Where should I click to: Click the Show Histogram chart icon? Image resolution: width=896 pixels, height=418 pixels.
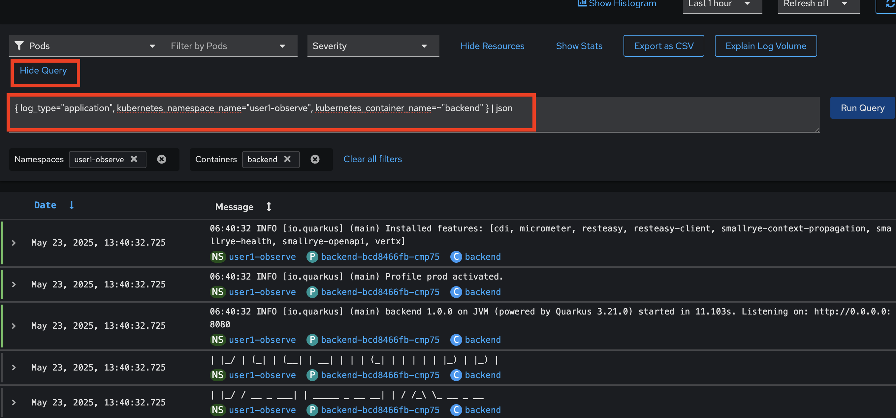(582, 3)
